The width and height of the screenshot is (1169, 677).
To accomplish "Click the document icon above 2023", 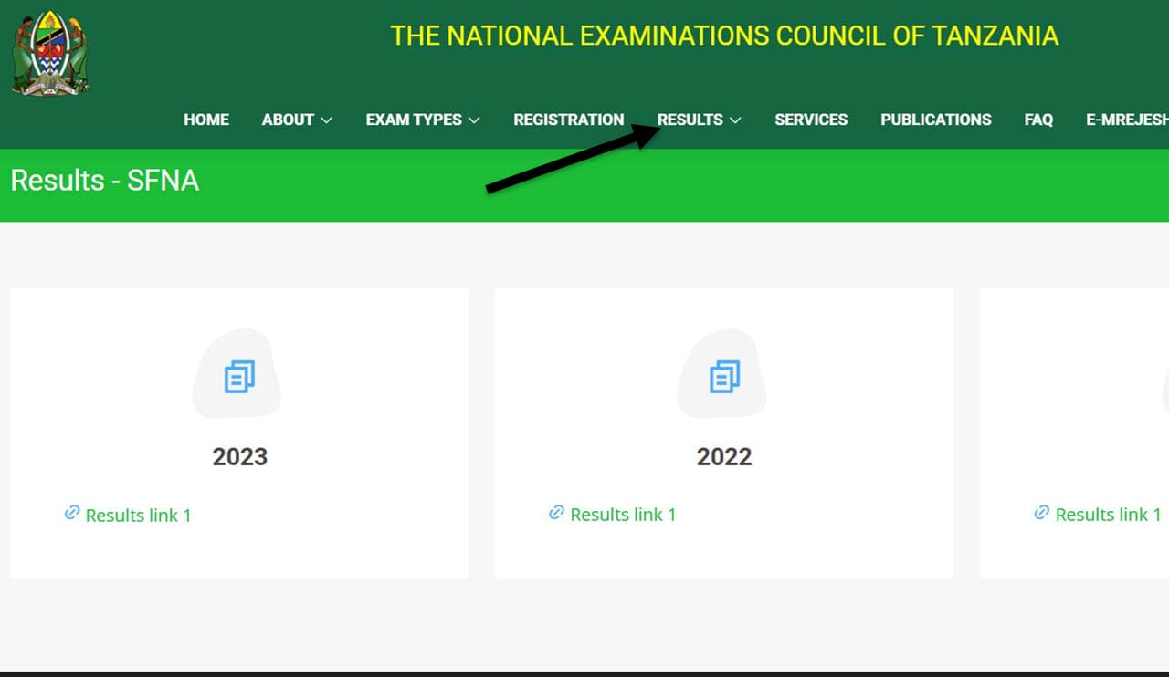I will [239, 377].
